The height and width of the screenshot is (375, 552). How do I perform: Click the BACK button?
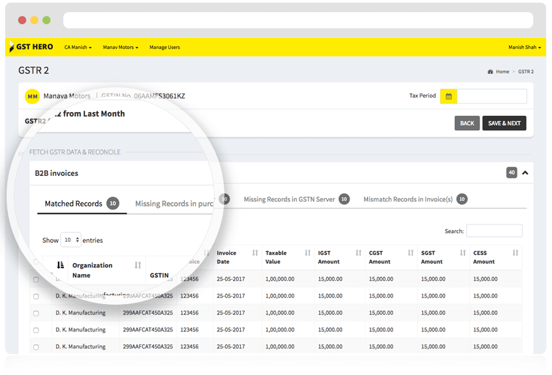[x=467, y=123]
